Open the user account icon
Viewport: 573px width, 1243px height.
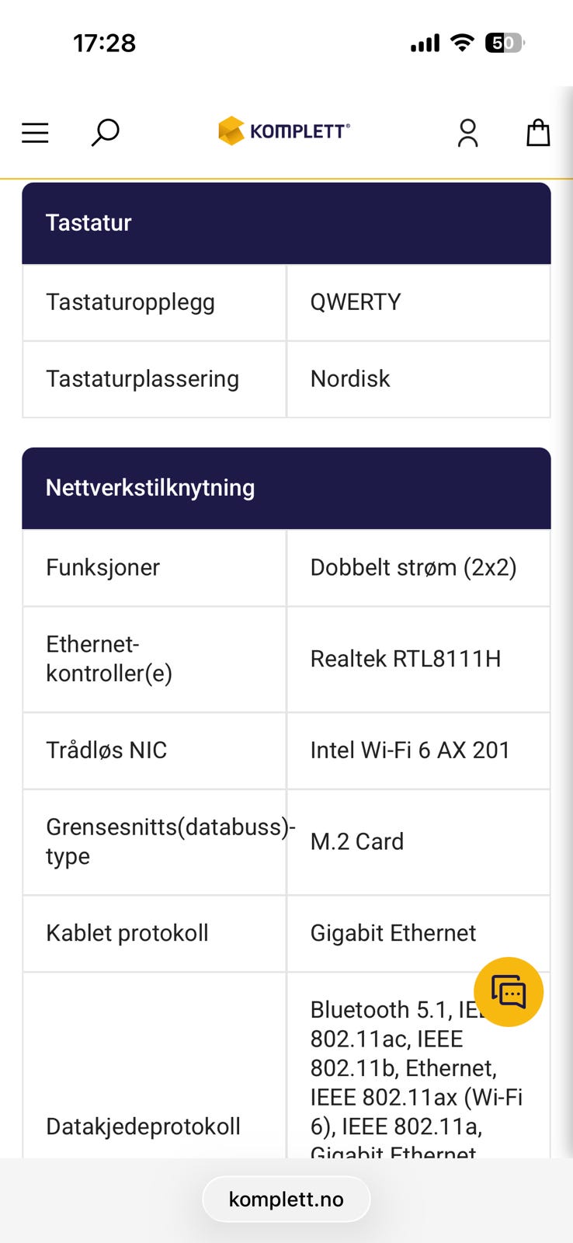click(467, 133)
